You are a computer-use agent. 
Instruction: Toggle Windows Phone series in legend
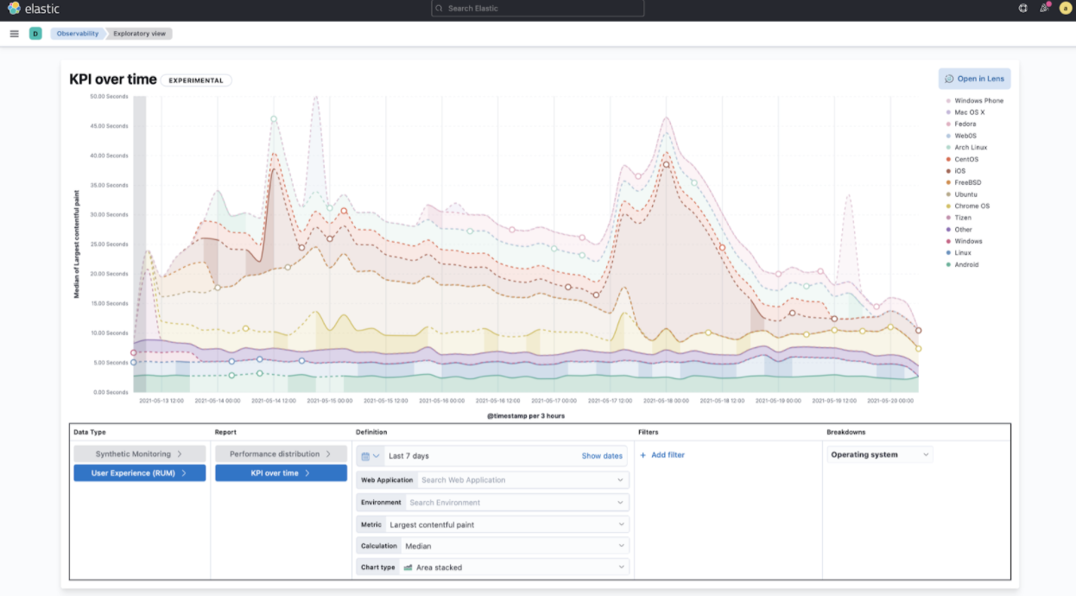coord(978,101)
